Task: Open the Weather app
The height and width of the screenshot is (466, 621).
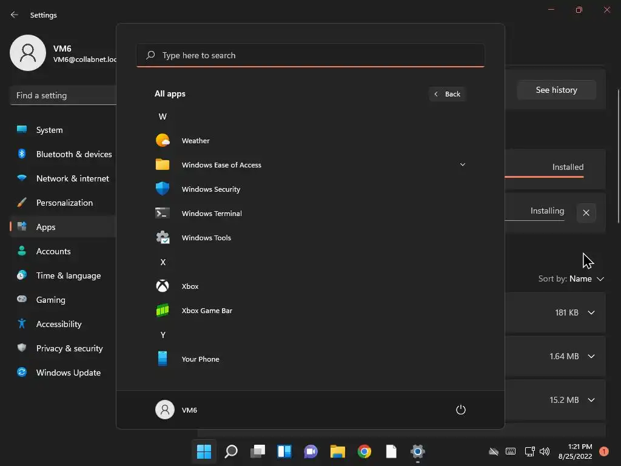Action: [x=310, y=141]
